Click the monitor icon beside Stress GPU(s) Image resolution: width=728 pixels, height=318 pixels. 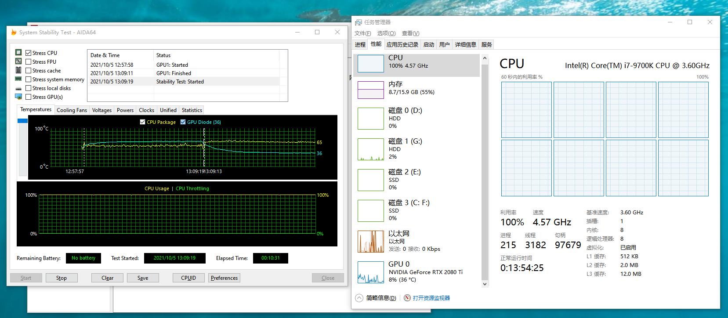coord(18,97)
